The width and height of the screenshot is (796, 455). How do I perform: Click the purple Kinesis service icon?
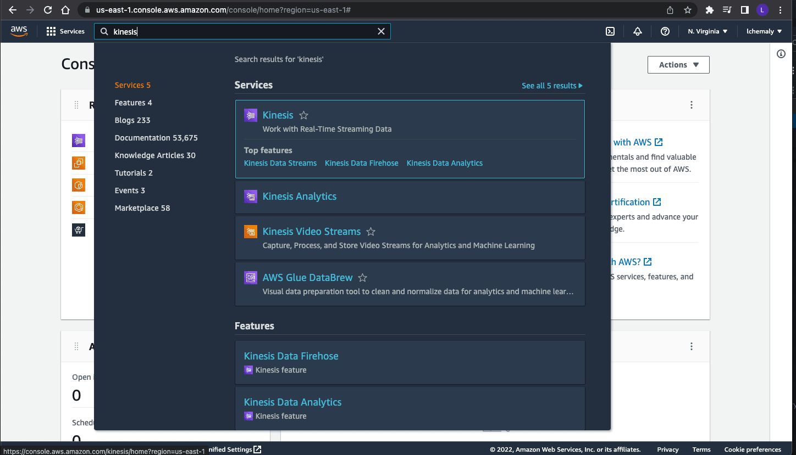(x=251, y=115)
